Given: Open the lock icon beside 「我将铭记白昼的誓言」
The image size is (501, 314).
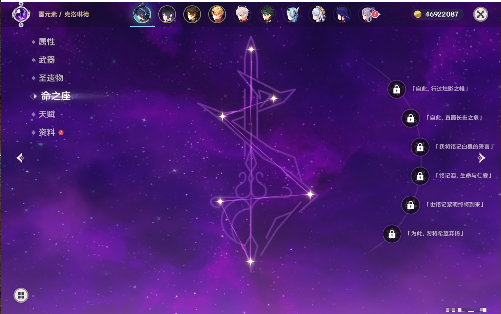Looking at the screenshot, I should pyautogui.click(x=420, y=147).
